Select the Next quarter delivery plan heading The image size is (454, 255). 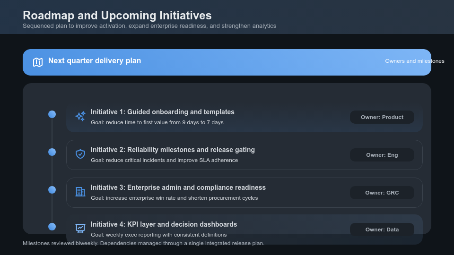(x=95, y=61)
